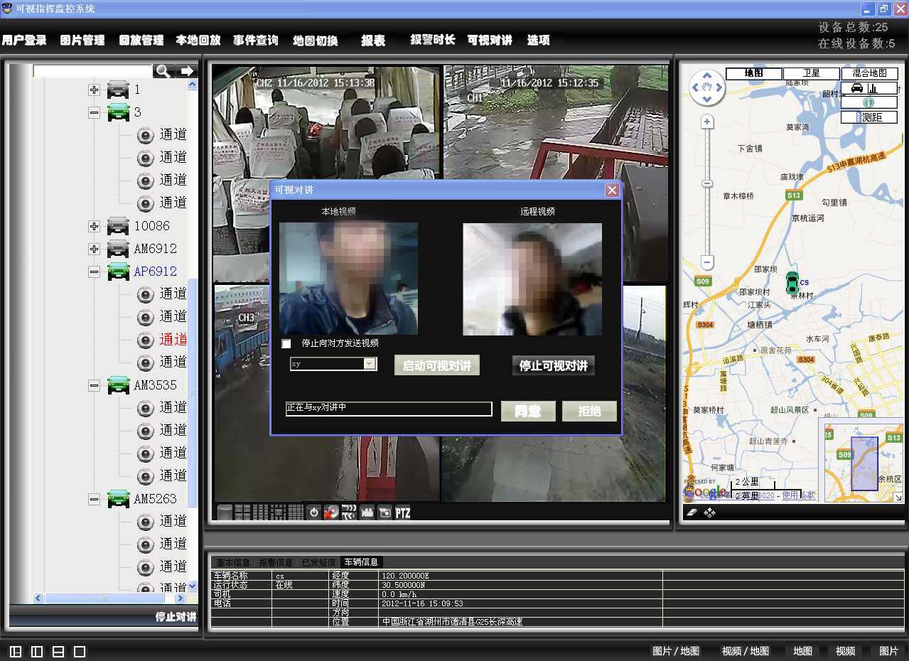
Task: Collapse vehicle AP6912 in the device tree
Action: (x=94, y=272)
